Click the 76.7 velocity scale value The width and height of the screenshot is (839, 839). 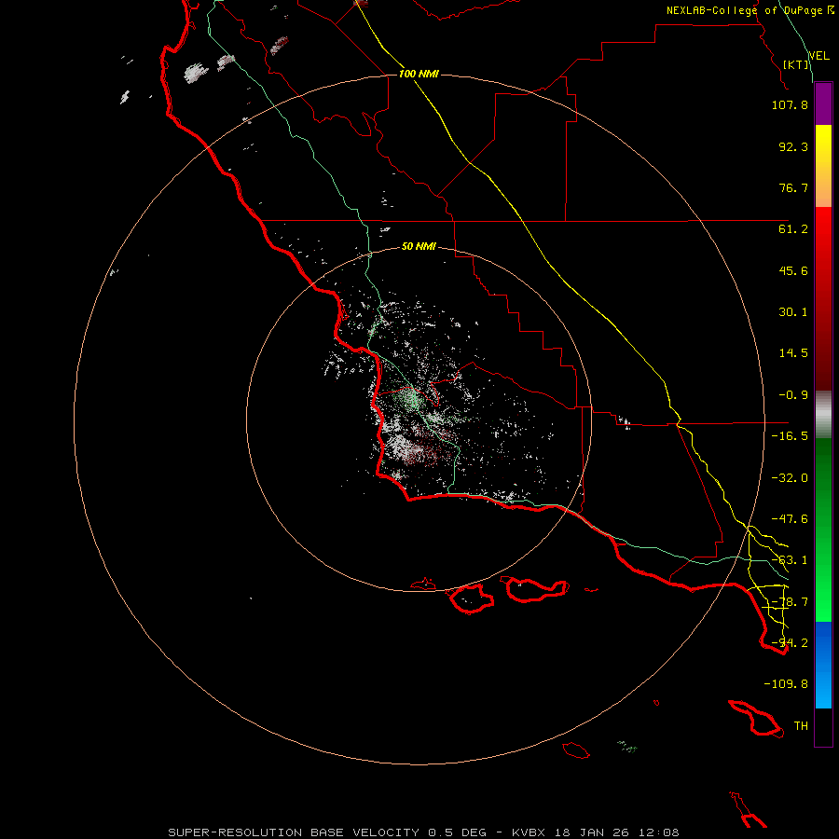[x=793, y=187]
